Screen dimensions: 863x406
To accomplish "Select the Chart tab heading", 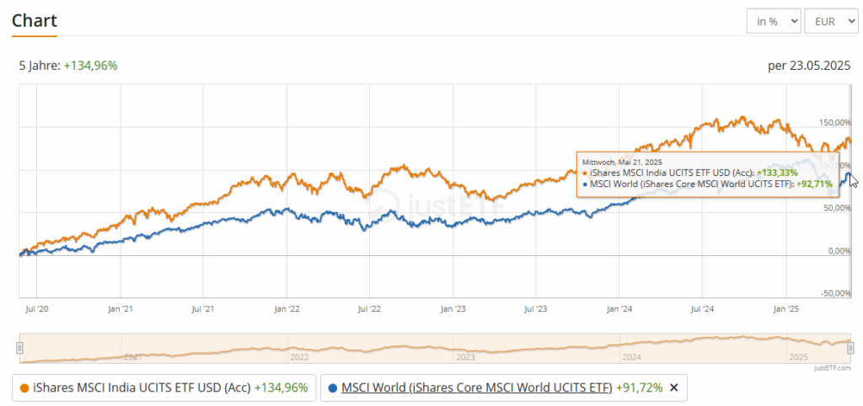I will tap(35, 21).
